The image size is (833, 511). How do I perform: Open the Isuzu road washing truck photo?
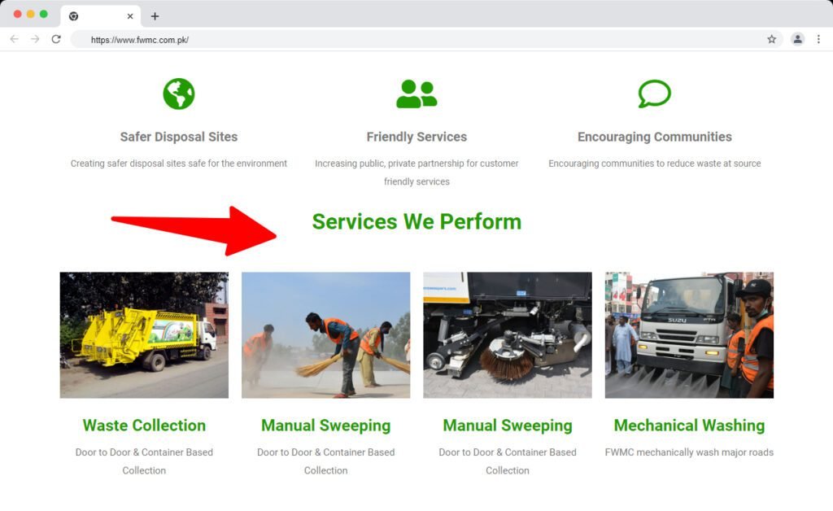689,335
